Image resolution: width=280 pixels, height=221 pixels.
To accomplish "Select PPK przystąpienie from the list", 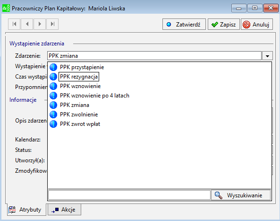I will [x=82, y=67].
